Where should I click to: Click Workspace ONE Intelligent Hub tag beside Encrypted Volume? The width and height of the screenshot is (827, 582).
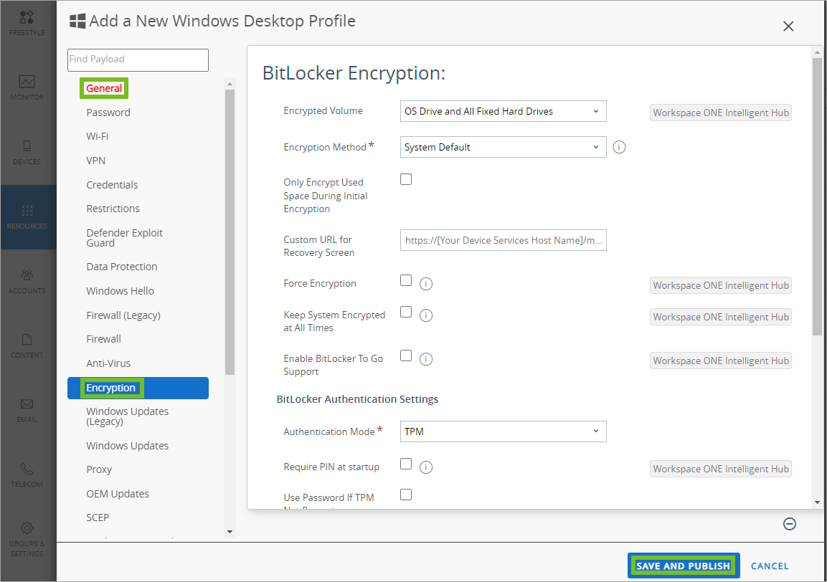(x=720, y=113)
